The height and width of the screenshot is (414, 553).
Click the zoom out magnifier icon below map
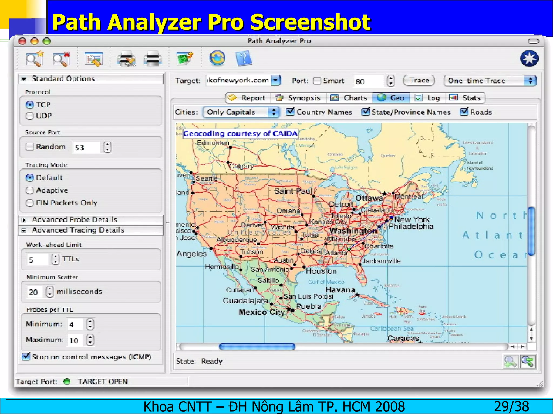[x=511, y=361]
